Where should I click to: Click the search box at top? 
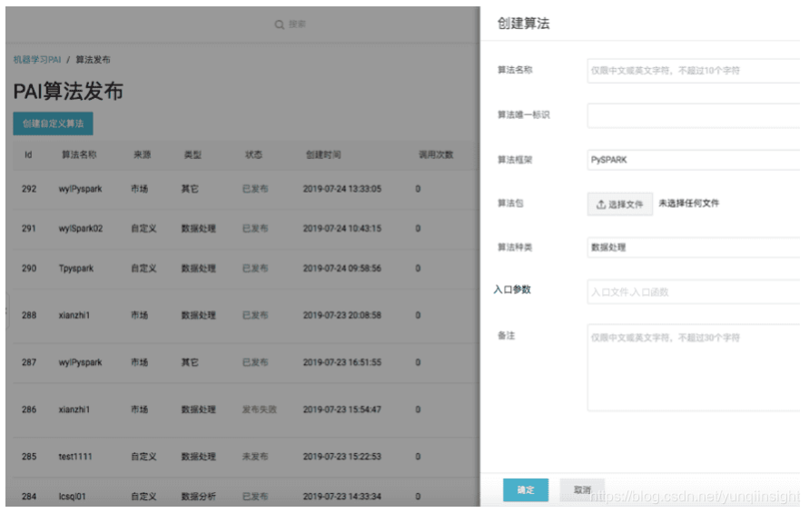coord(291,25)
